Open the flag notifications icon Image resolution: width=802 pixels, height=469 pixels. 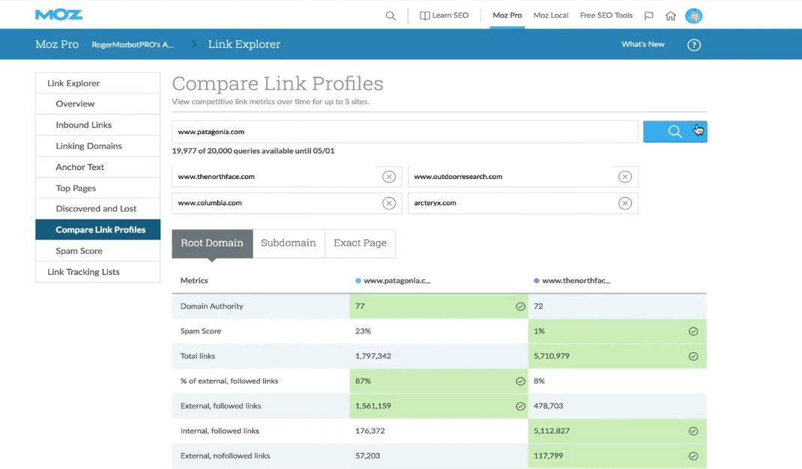tap(649, 15)
